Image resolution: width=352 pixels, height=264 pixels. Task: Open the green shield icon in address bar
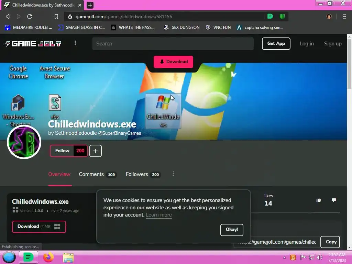pyautogui.click(x=282, y=16)
